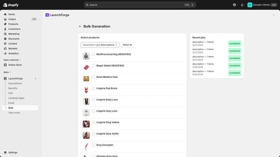Click the 5/26/2026 job's completed badge
Viewport: 280px width, 157px height.
[x=234, y=66]
